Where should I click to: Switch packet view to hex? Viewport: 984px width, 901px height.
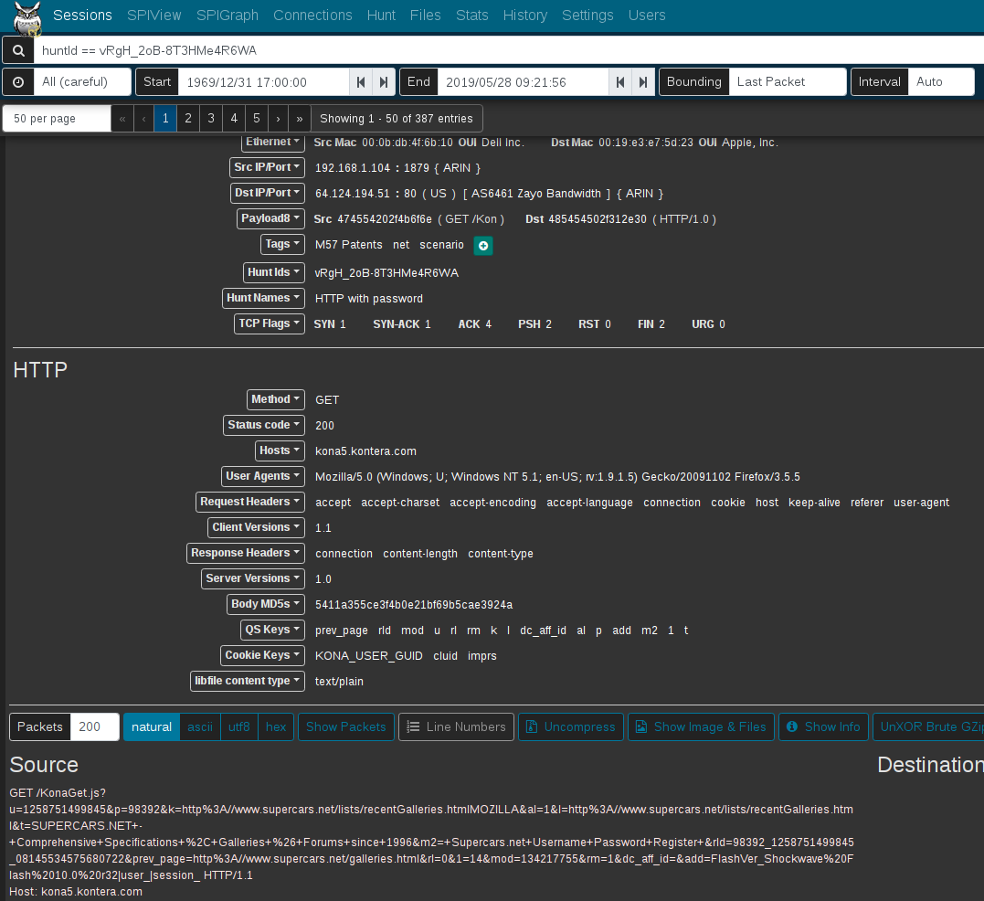[276, 727]
